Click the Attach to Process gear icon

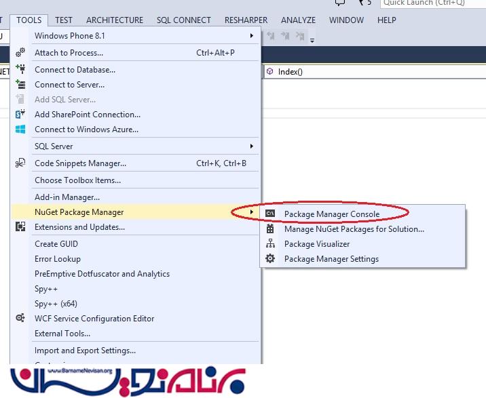pos(20,53)
